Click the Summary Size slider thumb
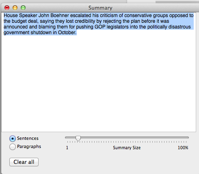This screenshot has height=174, width=199. (x=78, y=138)
